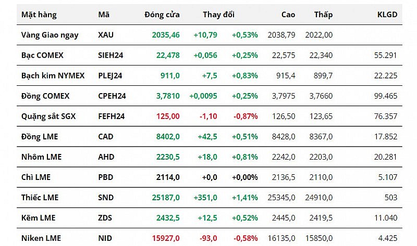Select the Bạch kim NYMEX row name
The image size is (417, 246).
(x=53, y=75)
